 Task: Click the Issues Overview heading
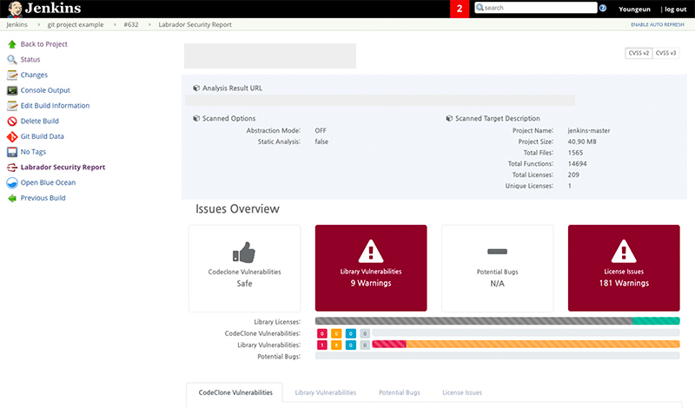point(237,208)
